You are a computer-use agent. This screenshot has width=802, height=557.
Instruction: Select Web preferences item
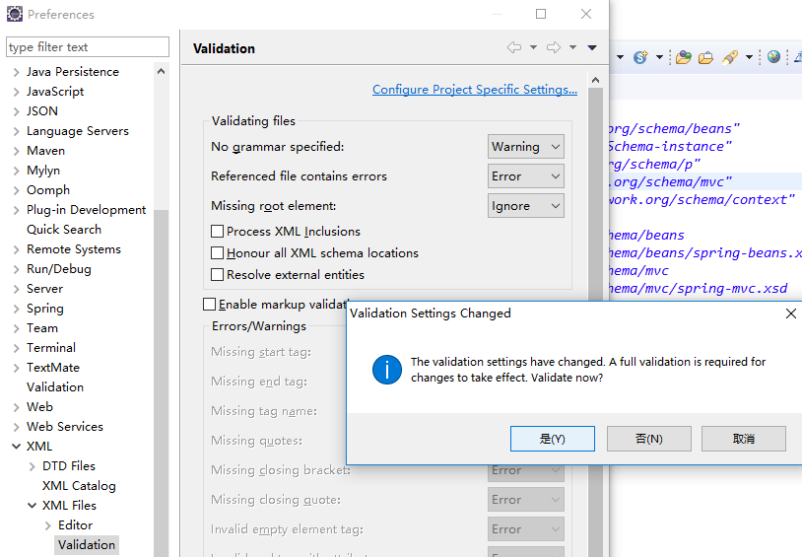[39, 407]
